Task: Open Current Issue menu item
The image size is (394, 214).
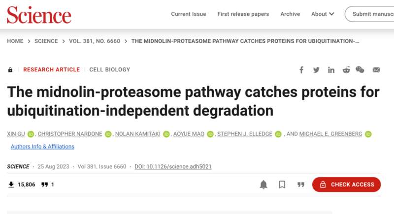Action: 189,14
